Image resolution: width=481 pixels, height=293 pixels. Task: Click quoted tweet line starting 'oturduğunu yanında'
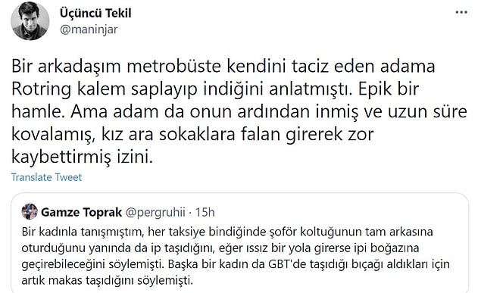click(220, 248)
